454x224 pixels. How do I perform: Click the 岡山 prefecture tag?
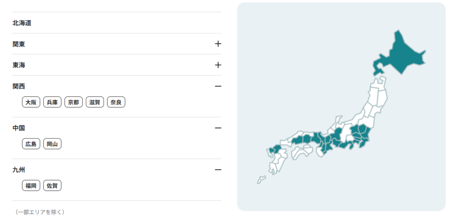(x=52, y=144)
